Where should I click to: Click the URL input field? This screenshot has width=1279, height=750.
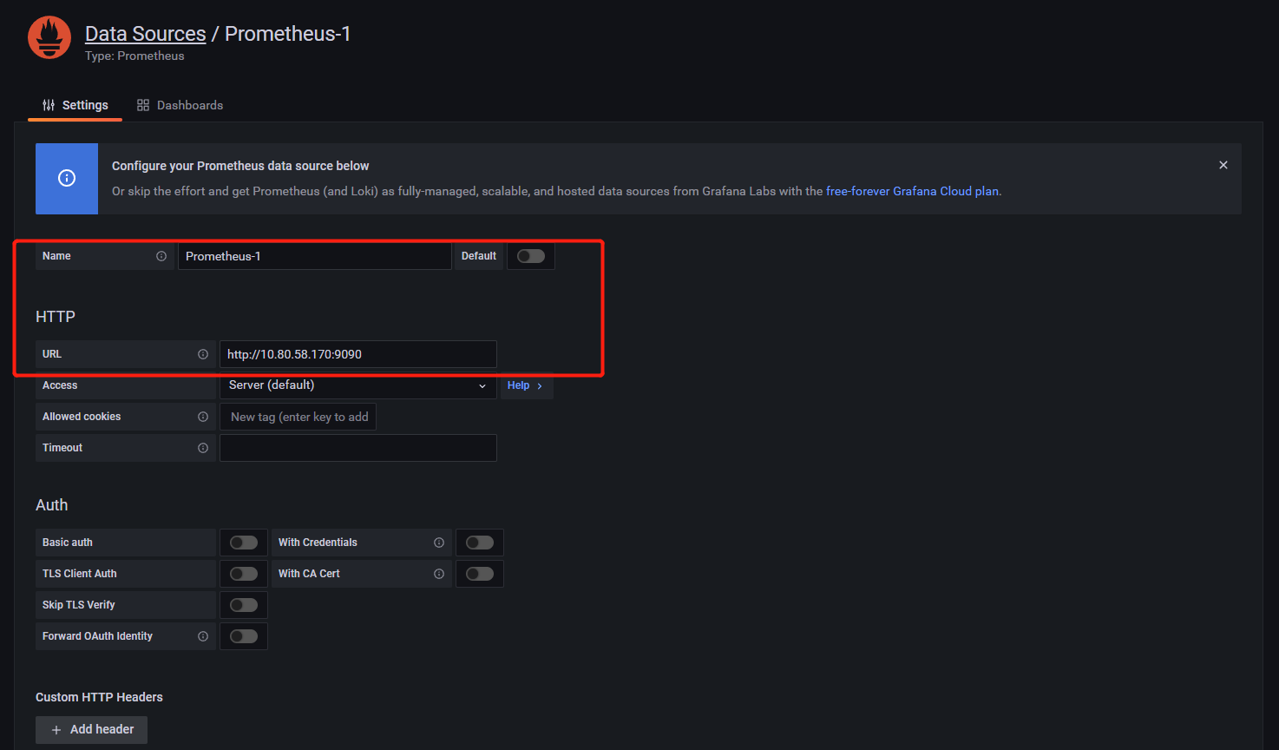tap(358, 354)
